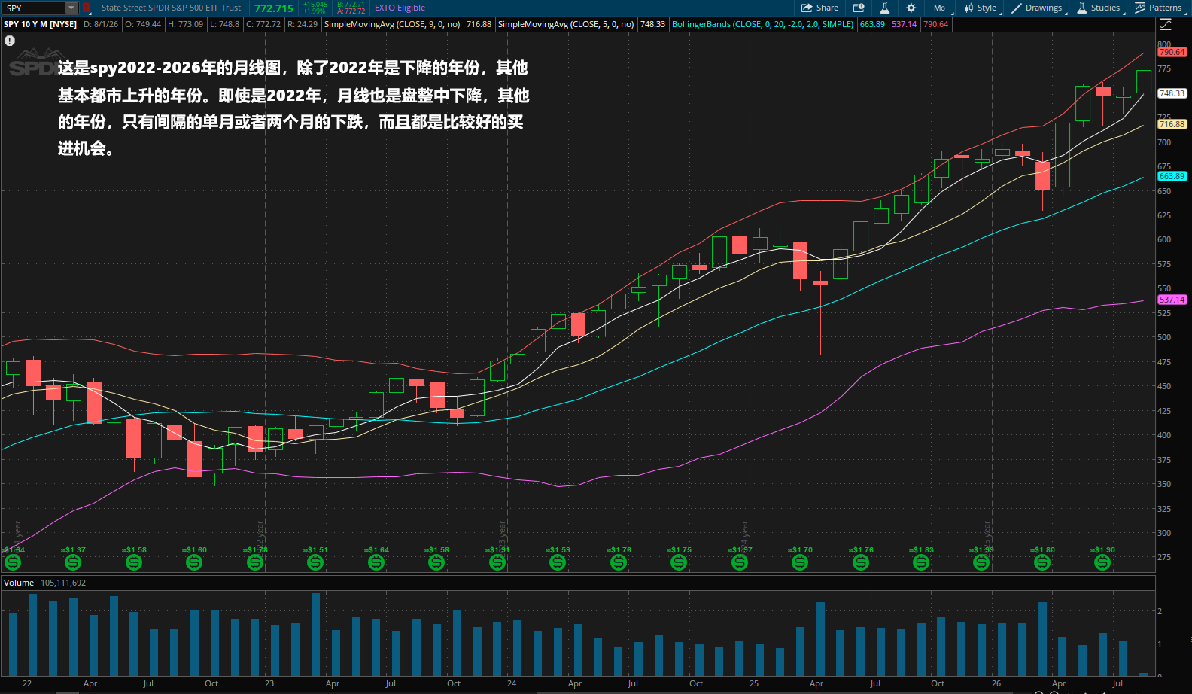Click the bid price B: 772.71
Screen dimensions: 1192x694
[351, 4]
